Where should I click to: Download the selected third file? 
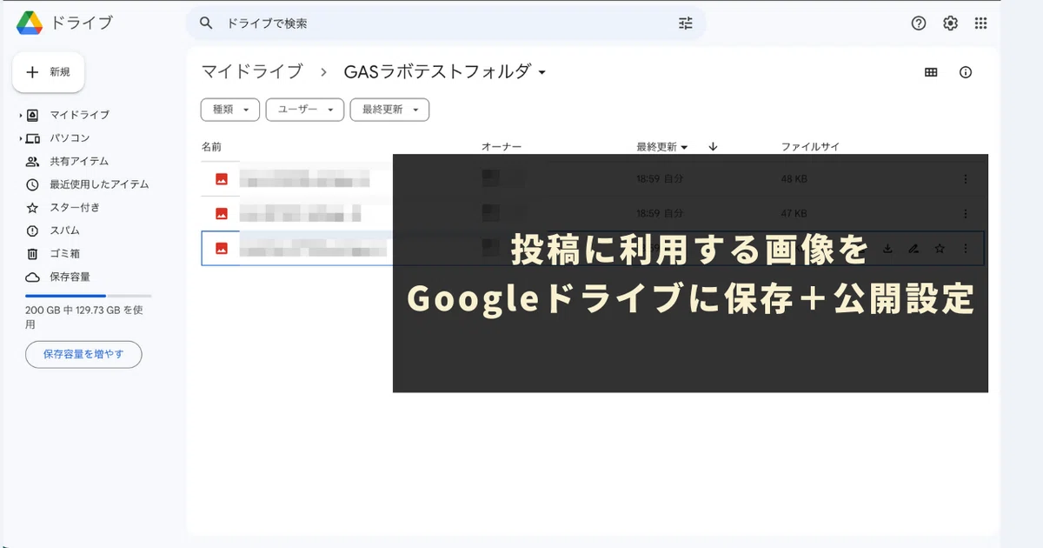[x=887, y=248]
